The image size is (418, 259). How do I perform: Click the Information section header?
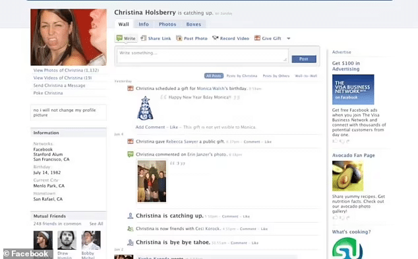tap(69, 133)
